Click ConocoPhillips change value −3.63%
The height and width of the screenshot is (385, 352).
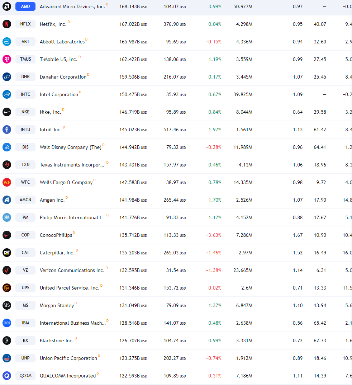pos(213,235)
